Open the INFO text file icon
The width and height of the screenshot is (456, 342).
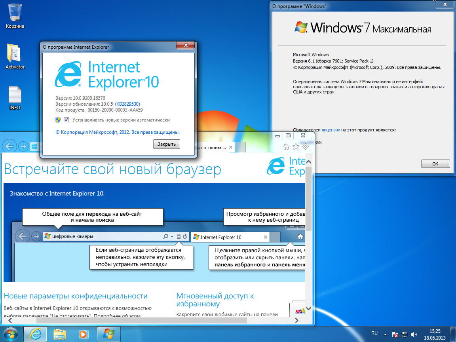(15, 98)
